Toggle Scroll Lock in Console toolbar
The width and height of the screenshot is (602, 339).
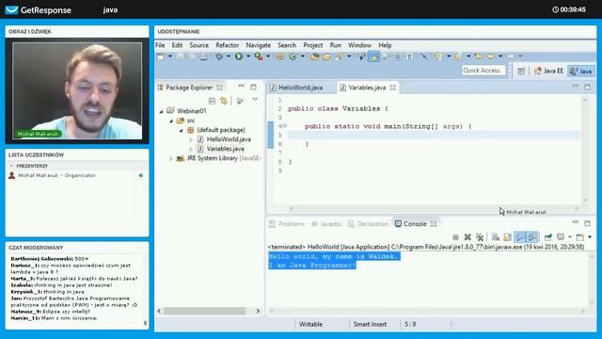point(507,237)
